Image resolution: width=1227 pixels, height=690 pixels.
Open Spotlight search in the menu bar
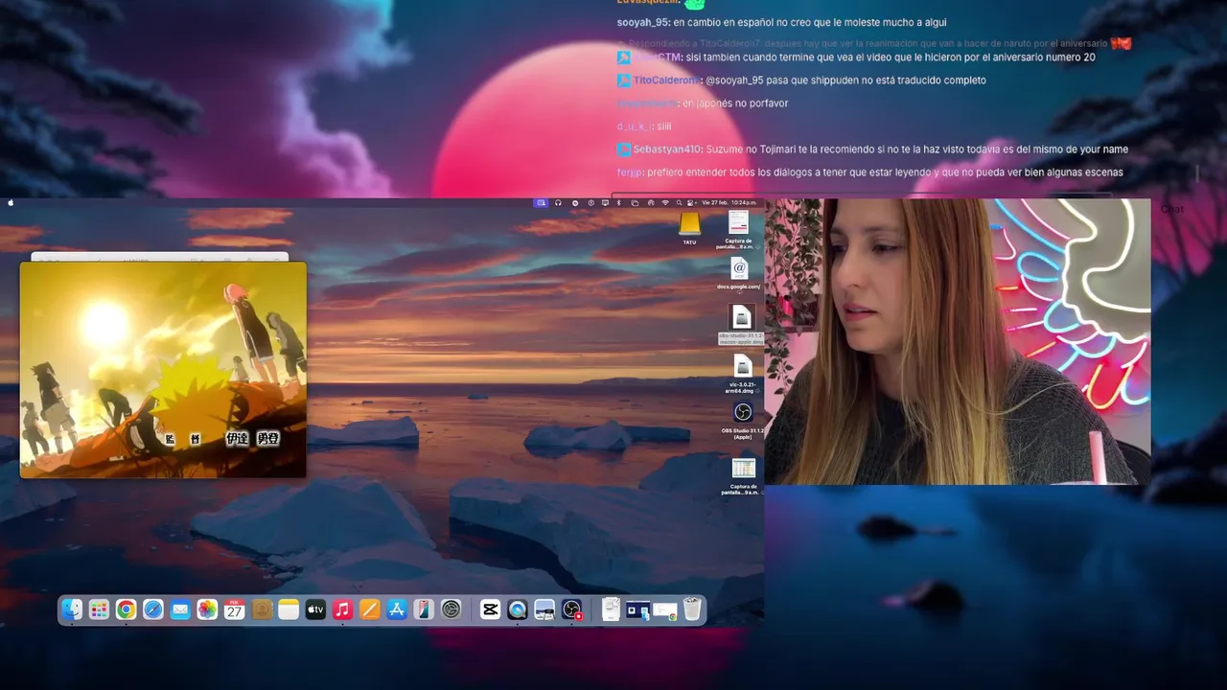point(679,203)
